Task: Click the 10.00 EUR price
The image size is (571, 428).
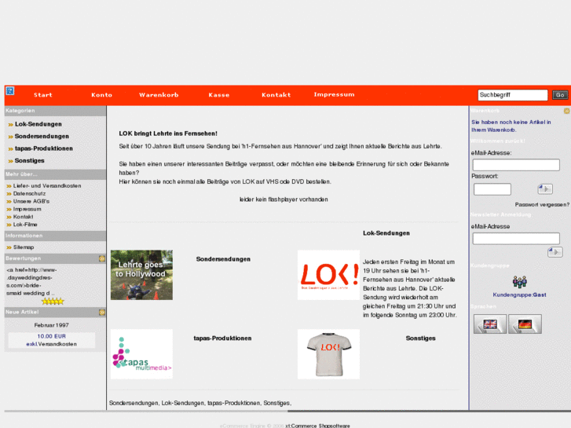Action: pos(51,337)
